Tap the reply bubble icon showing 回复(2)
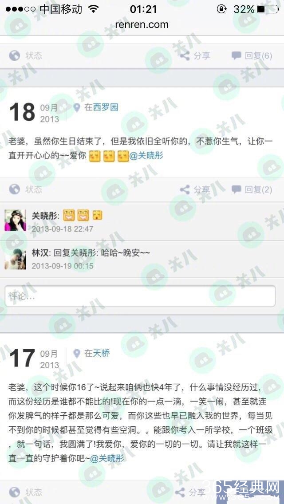Image resolution: width=284 pixels, height=504 pixels. (x=237, y=189)
